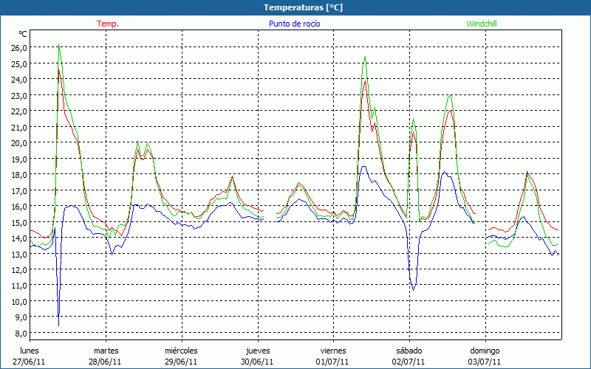The width and height of the screenshot is (591, 369).
Task: Click the blue dew point dip on Saturday
Action: 413,289
